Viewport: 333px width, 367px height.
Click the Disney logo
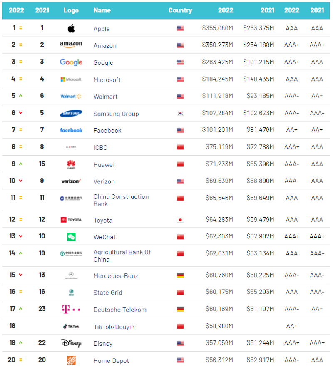[x=71, y=343]
